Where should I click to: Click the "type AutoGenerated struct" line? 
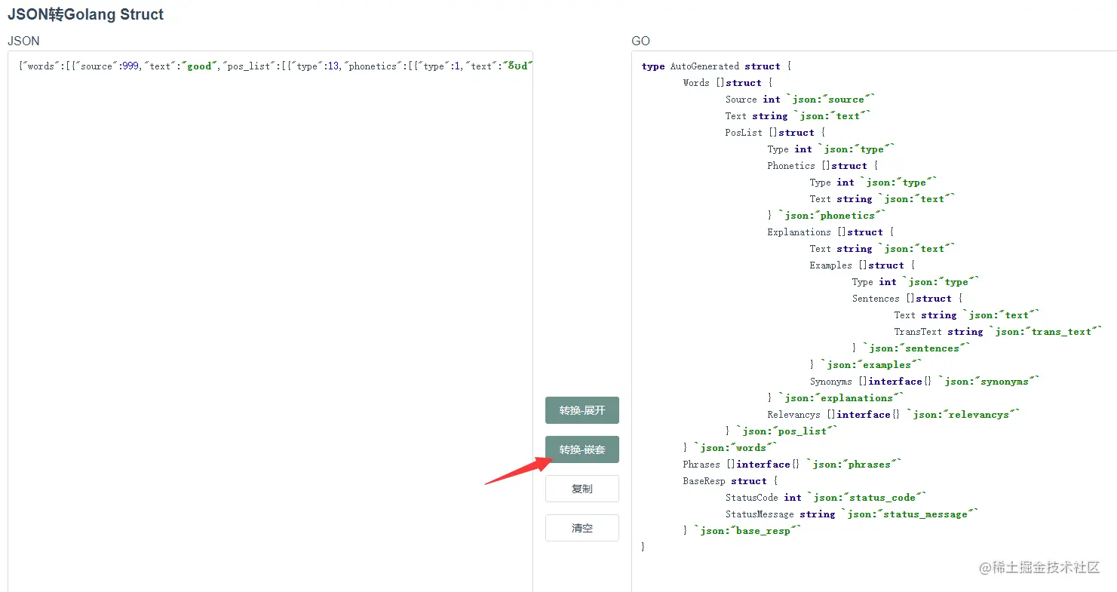pos(716,66)
